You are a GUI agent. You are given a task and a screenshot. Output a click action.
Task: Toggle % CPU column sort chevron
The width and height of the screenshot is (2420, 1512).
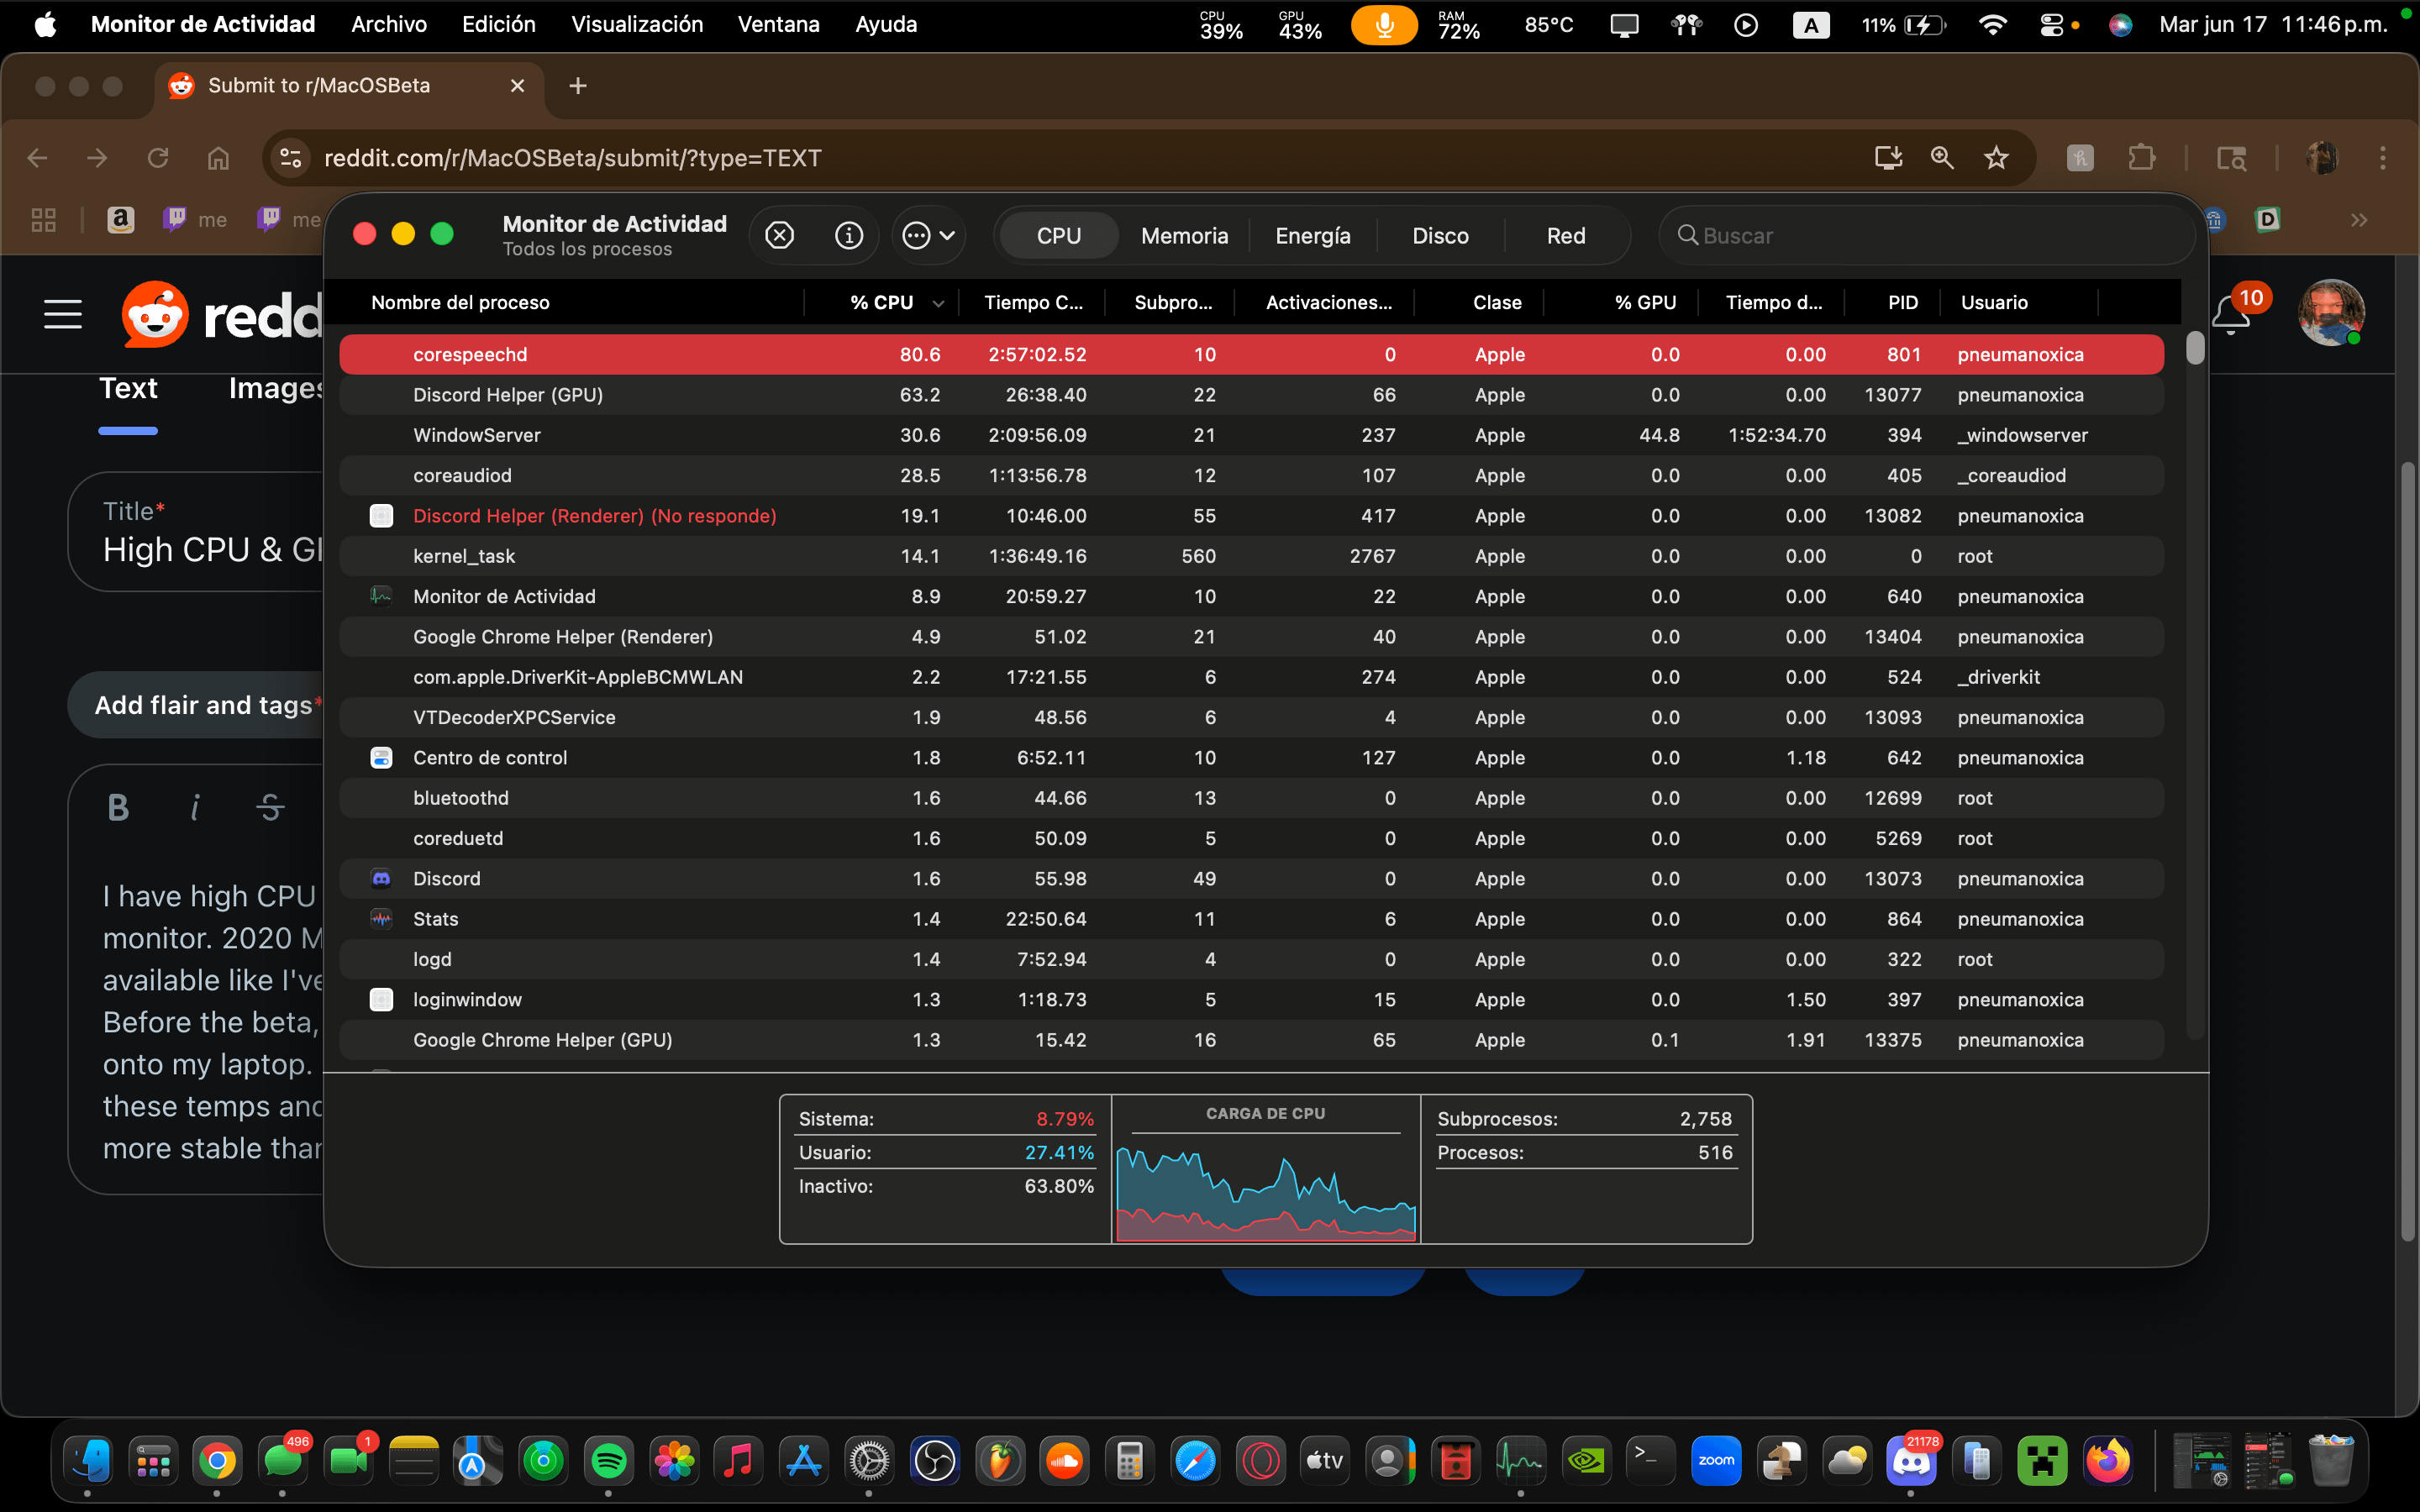pos(938,303)
